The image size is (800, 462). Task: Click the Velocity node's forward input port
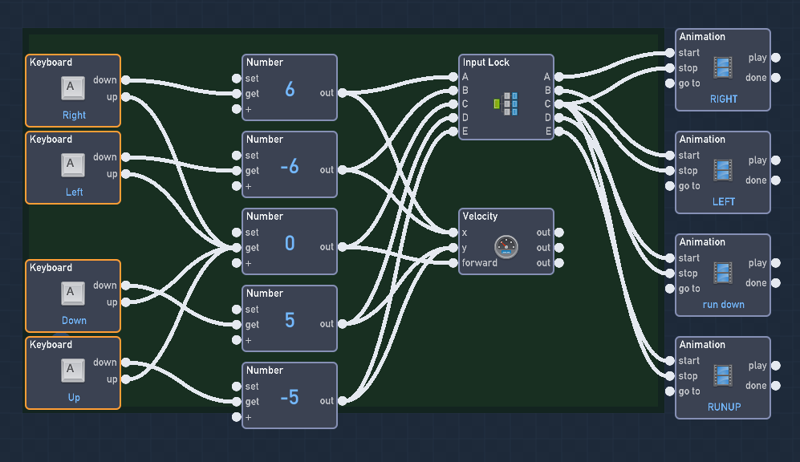[x=453, y=263]
